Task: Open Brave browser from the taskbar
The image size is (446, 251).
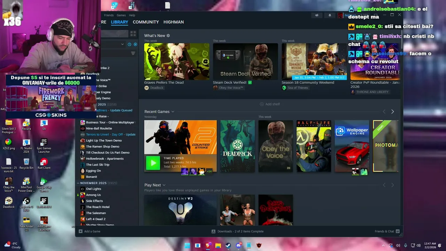Action: tap(208, 245)
